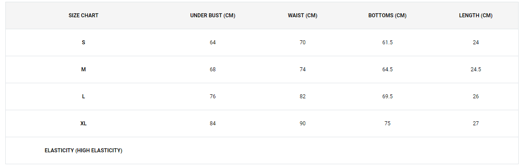The width and height of the screenshot is (524, 166).
Task: Select the S size row label
Action: (x=83, y=42)
